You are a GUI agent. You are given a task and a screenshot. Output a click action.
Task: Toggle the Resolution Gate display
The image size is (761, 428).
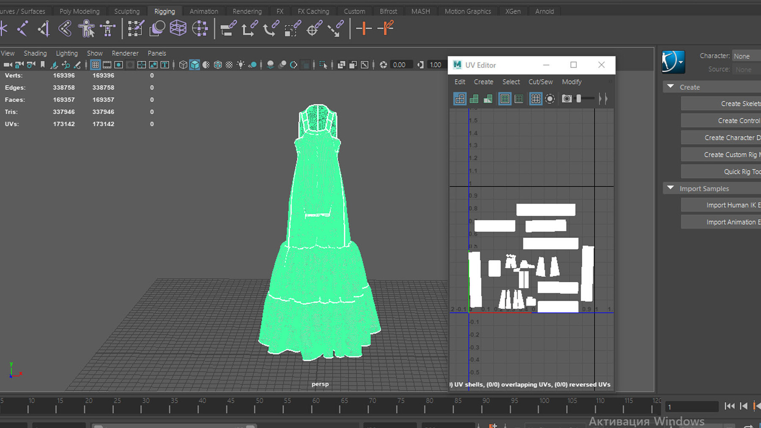pyautogui.click(x=118, y=65)
